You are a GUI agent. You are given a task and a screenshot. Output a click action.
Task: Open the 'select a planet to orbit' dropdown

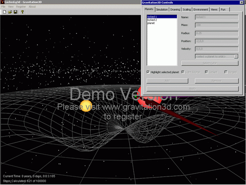pyautogui.click(x=236, y=56)
